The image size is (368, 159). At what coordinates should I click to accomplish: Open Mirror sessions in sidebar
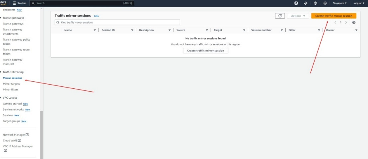click(12, 78)
